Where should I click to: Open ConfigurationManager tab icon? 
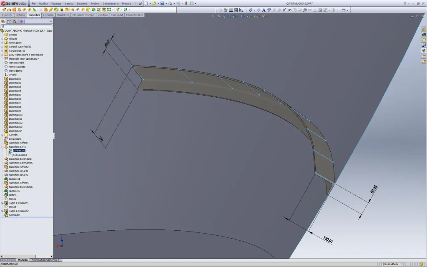coord(15,21)
